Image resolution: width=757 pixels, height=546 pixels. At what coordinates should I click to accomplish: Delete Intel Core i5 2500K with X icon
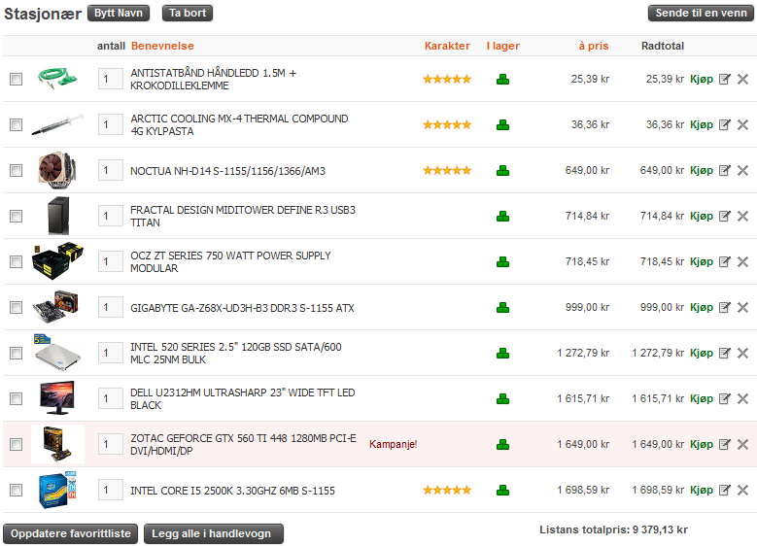743,490
